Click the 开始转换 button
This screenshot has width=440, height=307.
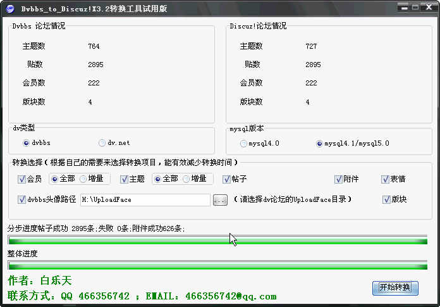point(395,288)
